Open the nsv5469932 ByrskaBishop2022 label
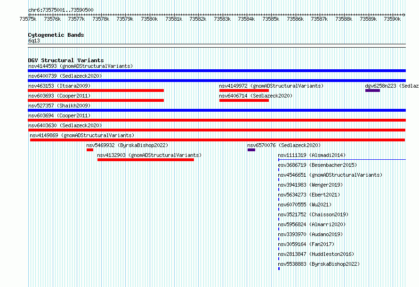This screenshot has width=419, height=287. point(127,145)
